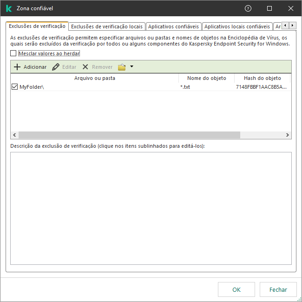Open Aplicativos locais confiáveis tab
302x302 pixels.
pyautogui.click(x=237, y=26)
